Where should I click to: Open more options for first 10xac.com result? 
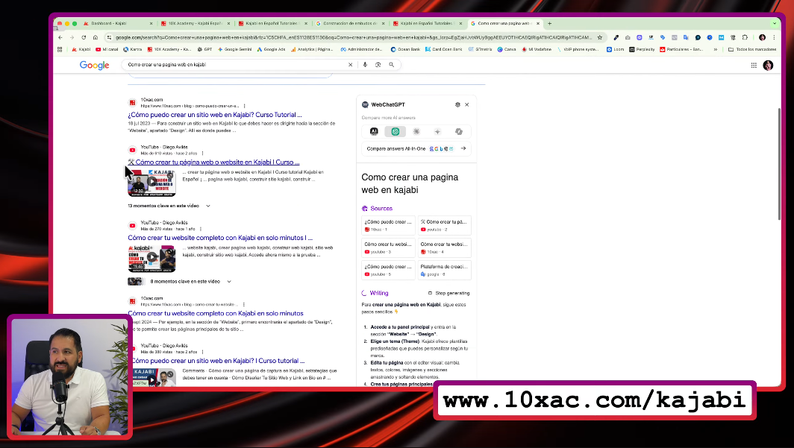pyautogui.click(x=244, y=106)
